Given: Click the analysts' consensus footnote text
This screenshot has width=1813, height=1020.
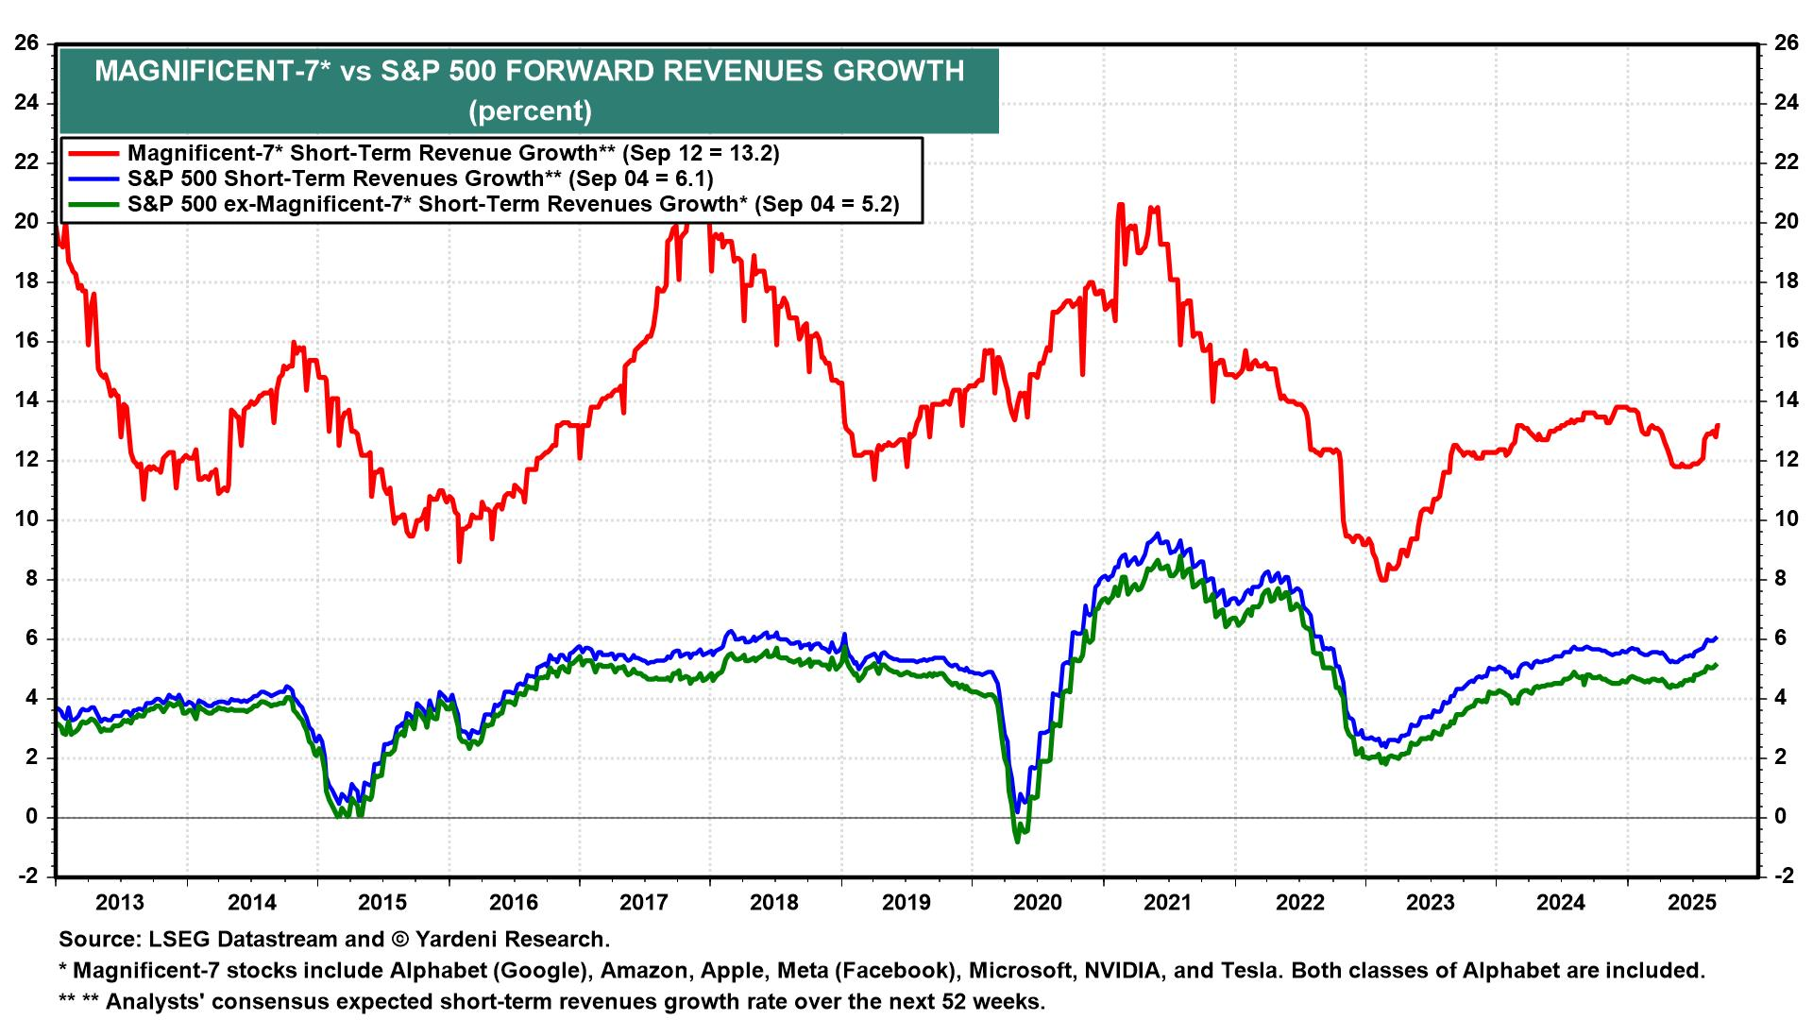Looking at the screenshot, I should coord(551,1001).
